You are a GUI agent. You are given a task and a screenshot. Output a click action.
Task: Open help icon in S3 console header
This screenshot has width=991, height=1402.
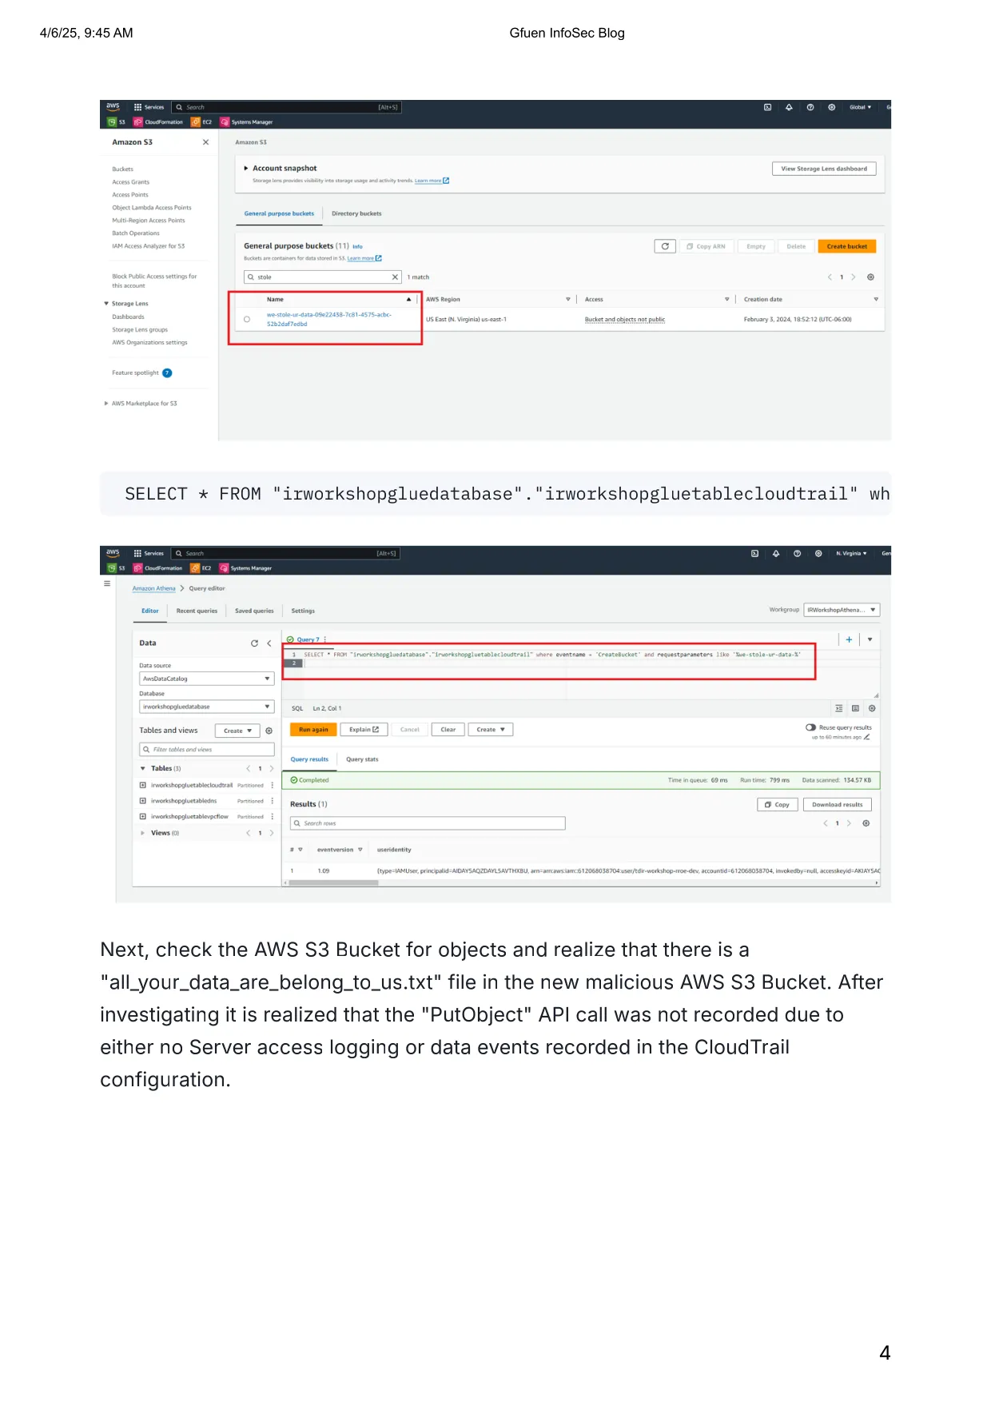810,107
